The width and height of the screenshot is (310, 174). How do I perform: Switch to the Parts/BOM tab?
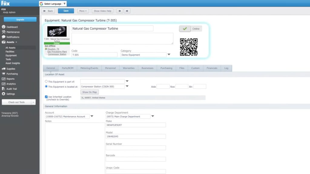68,68
